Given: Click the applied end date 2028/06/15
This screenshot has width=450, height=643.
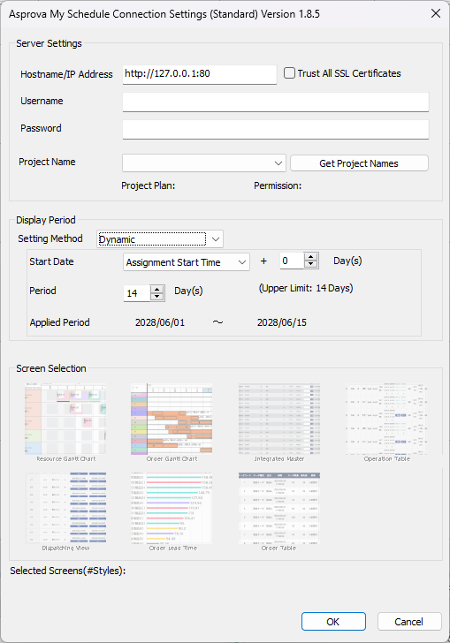Looking at the screenshot, I should [282, 322].
